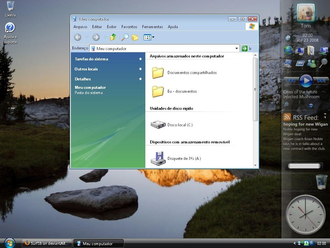Click the picture frame icon in sidebar launcher
The image size is (330, 248).
[288, 63]
